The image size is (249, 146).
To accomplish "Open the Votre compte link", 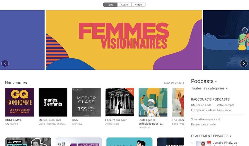I will point(226,105).
